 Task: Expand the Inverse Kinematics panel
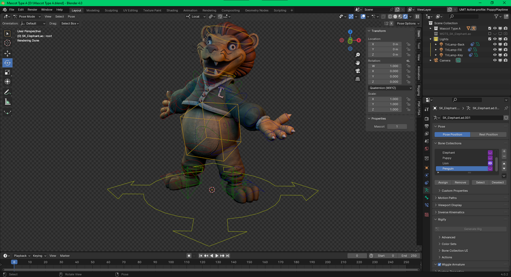click(x=471, y=212)
